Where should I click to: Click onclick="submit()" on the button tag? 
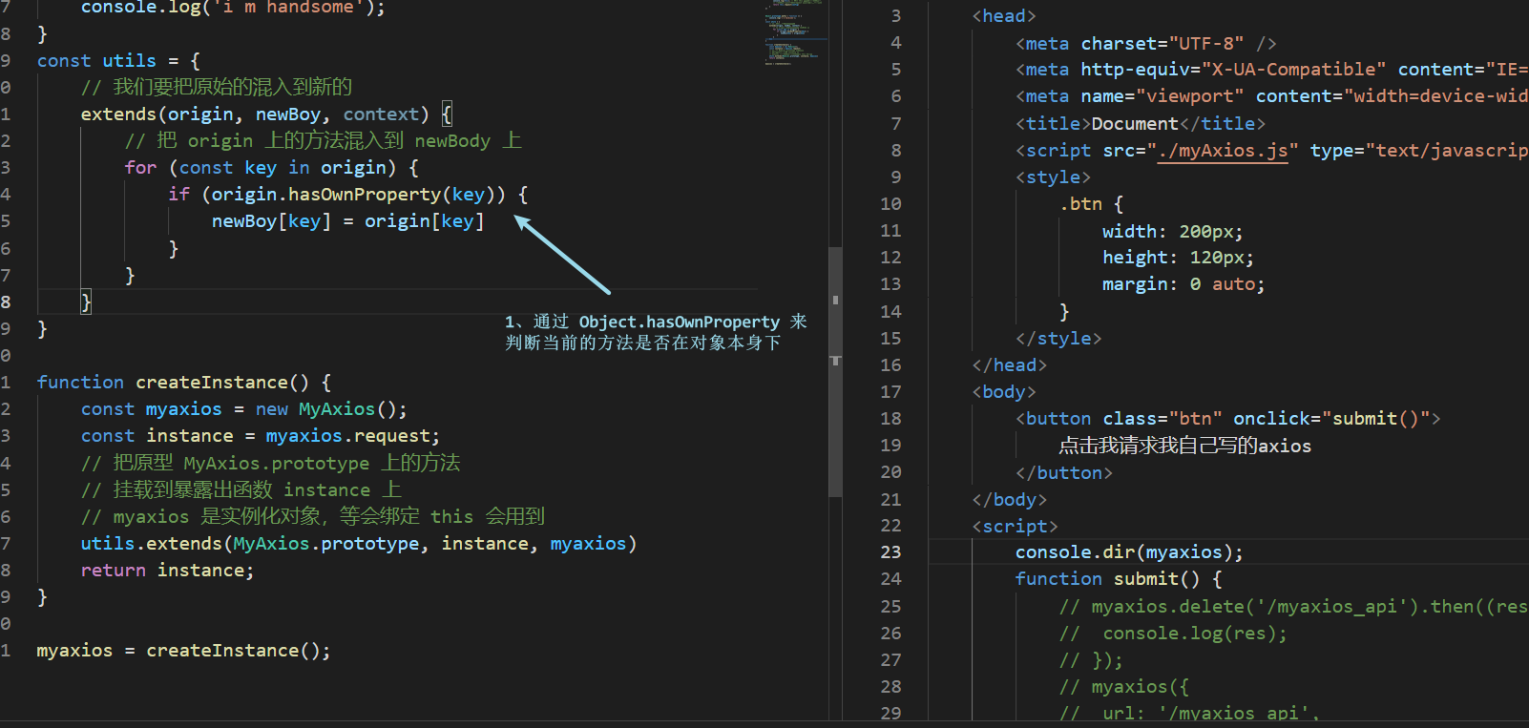tap(1331, 418)
